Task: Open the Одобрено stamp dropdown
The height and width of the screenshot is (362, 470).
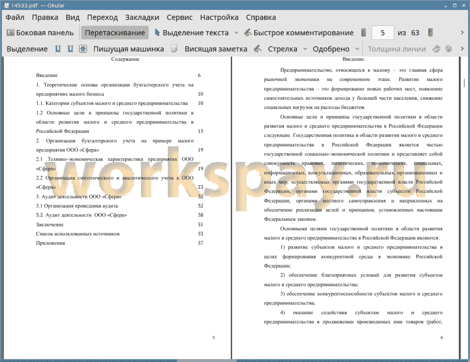Action: 357,49
